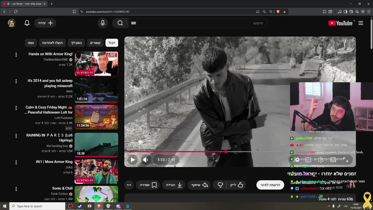Focus the חיפוש search input field
Viewport: 373px width, 210px height.
coord(198,23)
